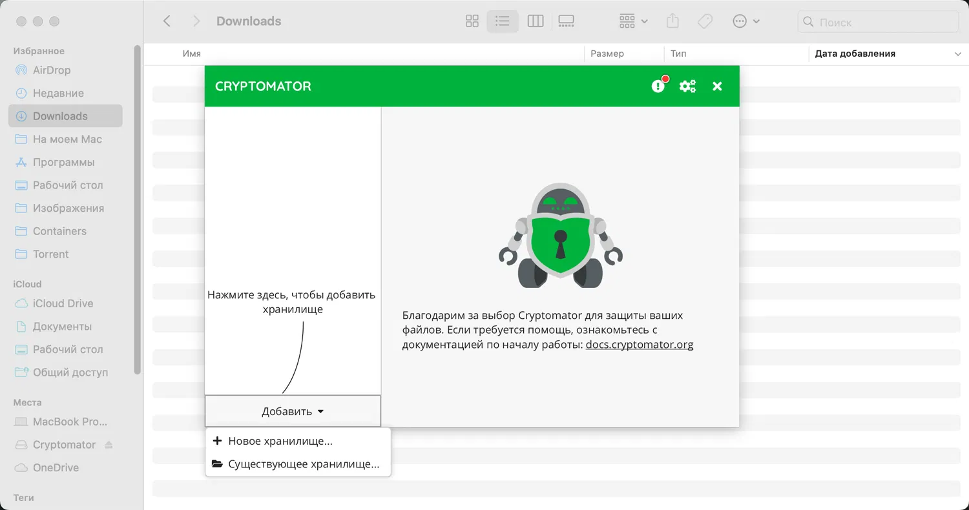The width and height of the screenshot is (969, 510).
Task: Click the Добавить vault dropdown button
Action: pyautogui.click(x=293, y=411)
